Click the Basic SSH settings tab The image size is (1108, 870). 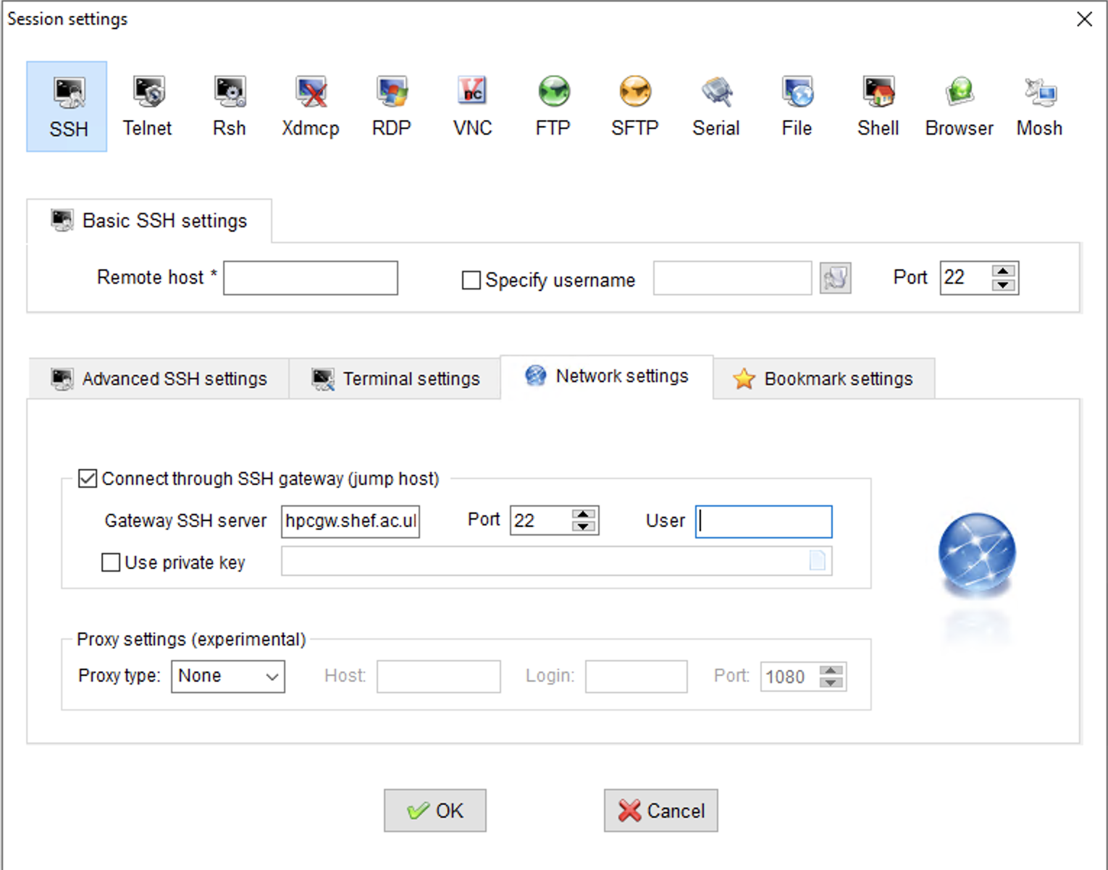tap(149, 221)
